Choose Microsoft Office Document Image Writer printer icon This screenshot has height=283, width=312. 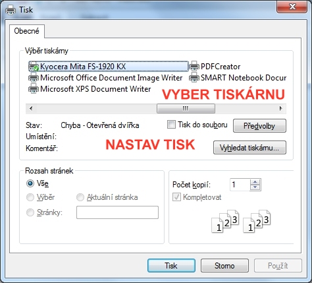coord(34,78)
